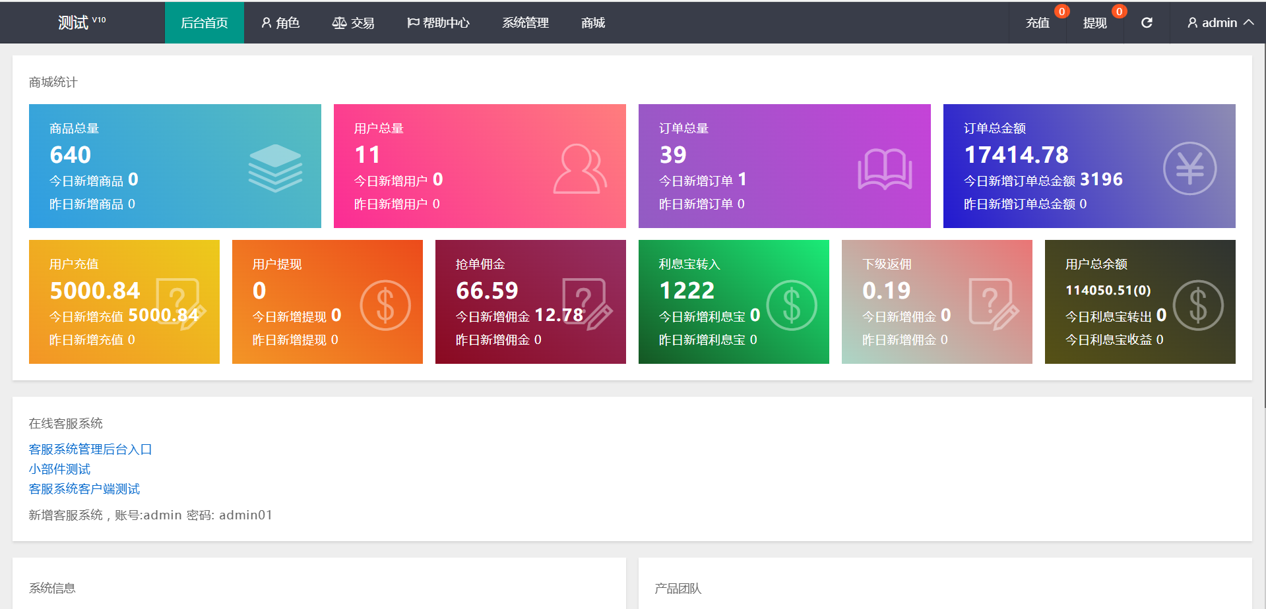Click the 今日新增利息宝 0 text
Image resolution: width=1266 pixels, height=609 pixels.
[709, 316]
